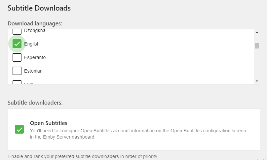The height and width of the screenshot is (160, 267).
Task: Check the partially visible Dzongkha checkbox
Action: (17, 32)
